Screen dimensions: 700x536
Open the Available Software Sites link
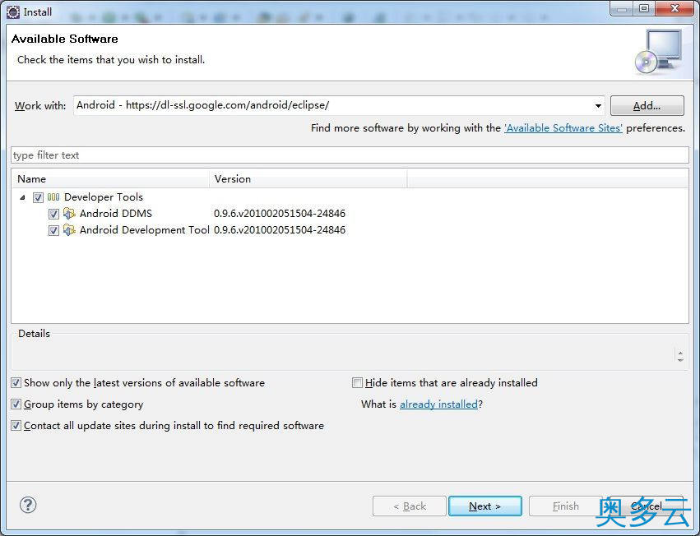563,128
